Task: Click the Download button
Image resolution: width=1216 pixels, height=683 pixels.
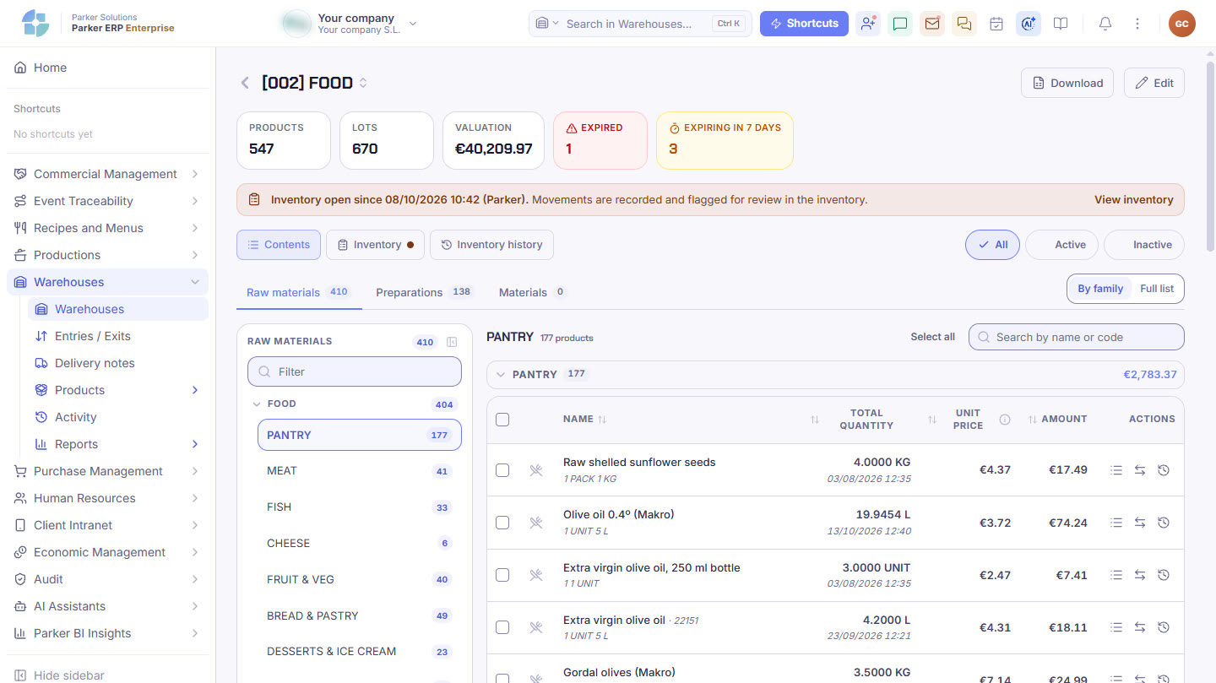Action: (x=1067, y=83)
